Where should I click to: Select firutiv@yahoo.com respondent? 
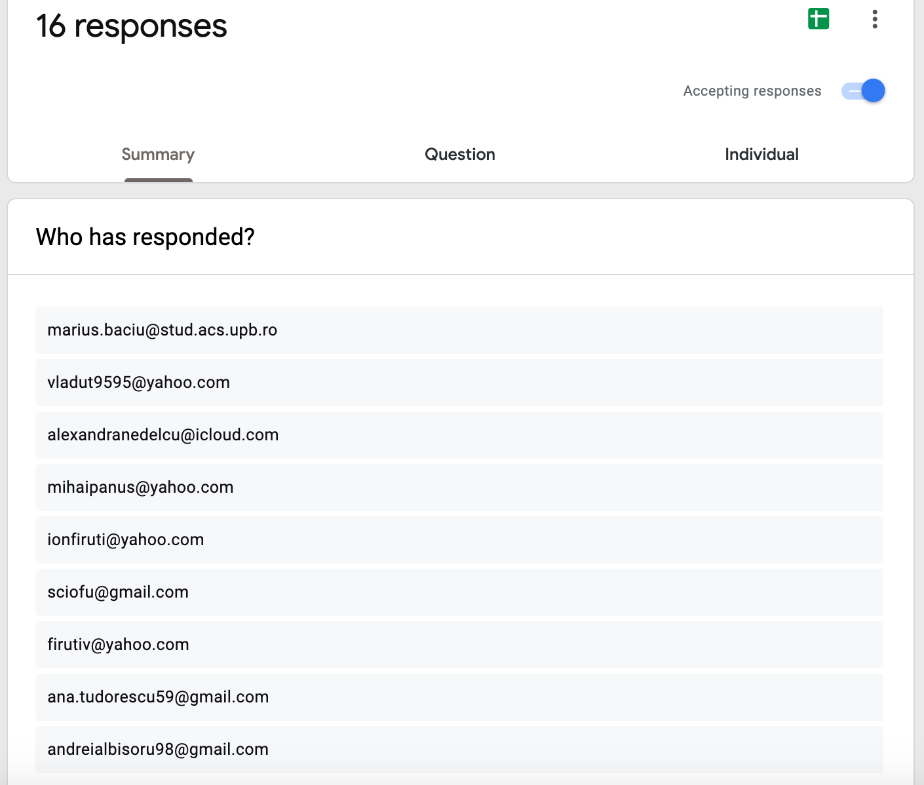click(x=459, y=645)
